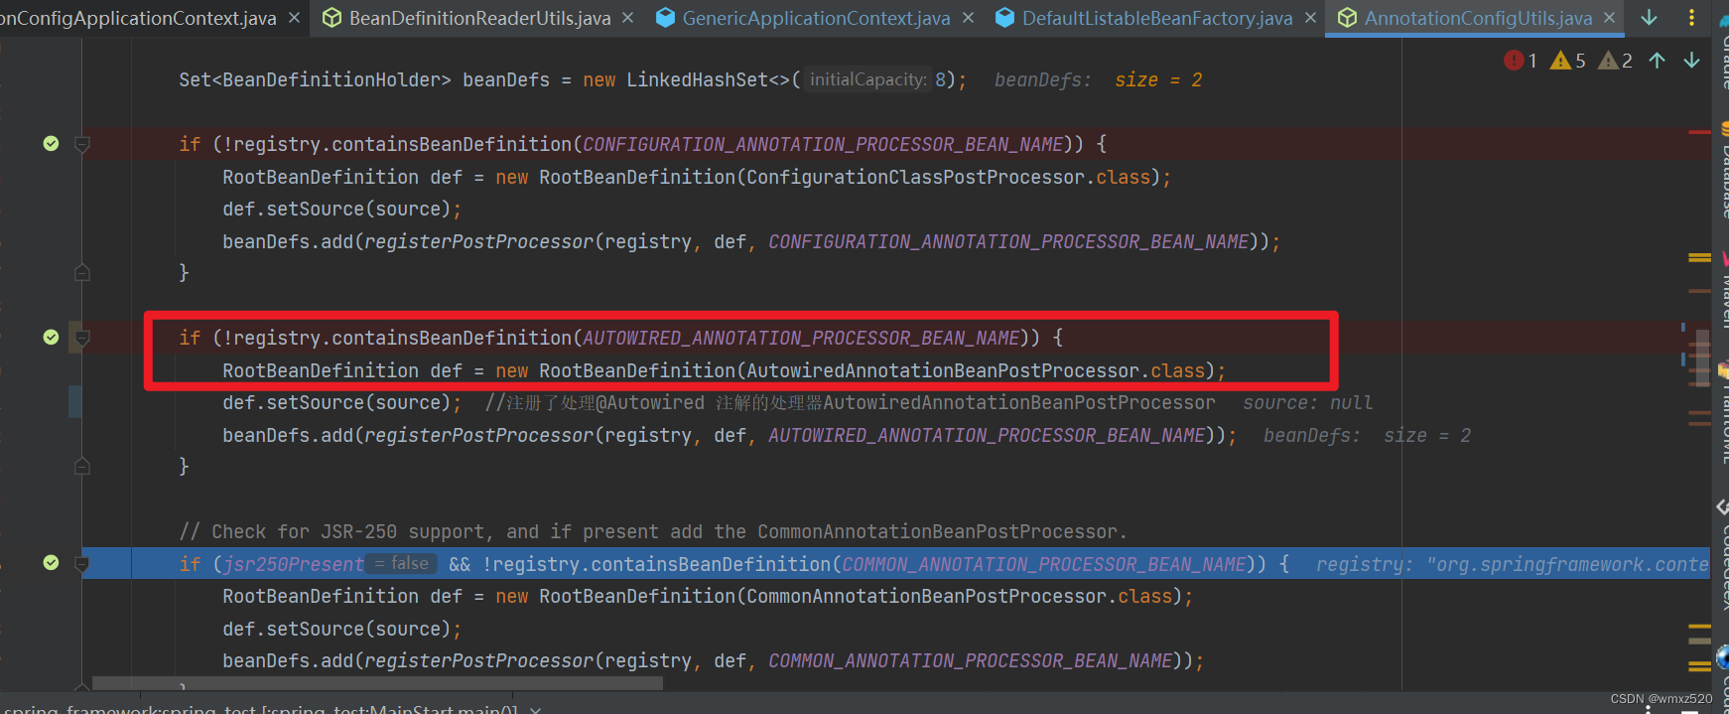Switch to GenericApplicationContext.java tab
Viewport: 1729px width, 714px height.
tap(816, 18)
